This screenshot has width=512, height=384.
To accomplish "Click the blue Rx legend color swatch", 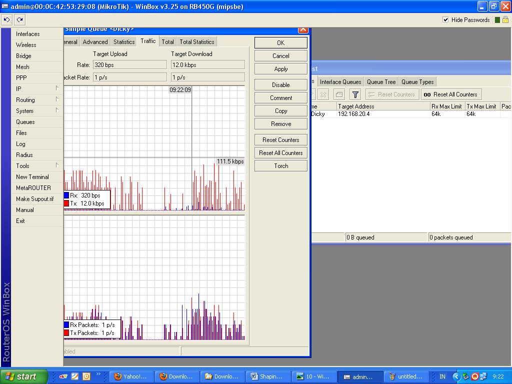I will [x=66, y=195].
